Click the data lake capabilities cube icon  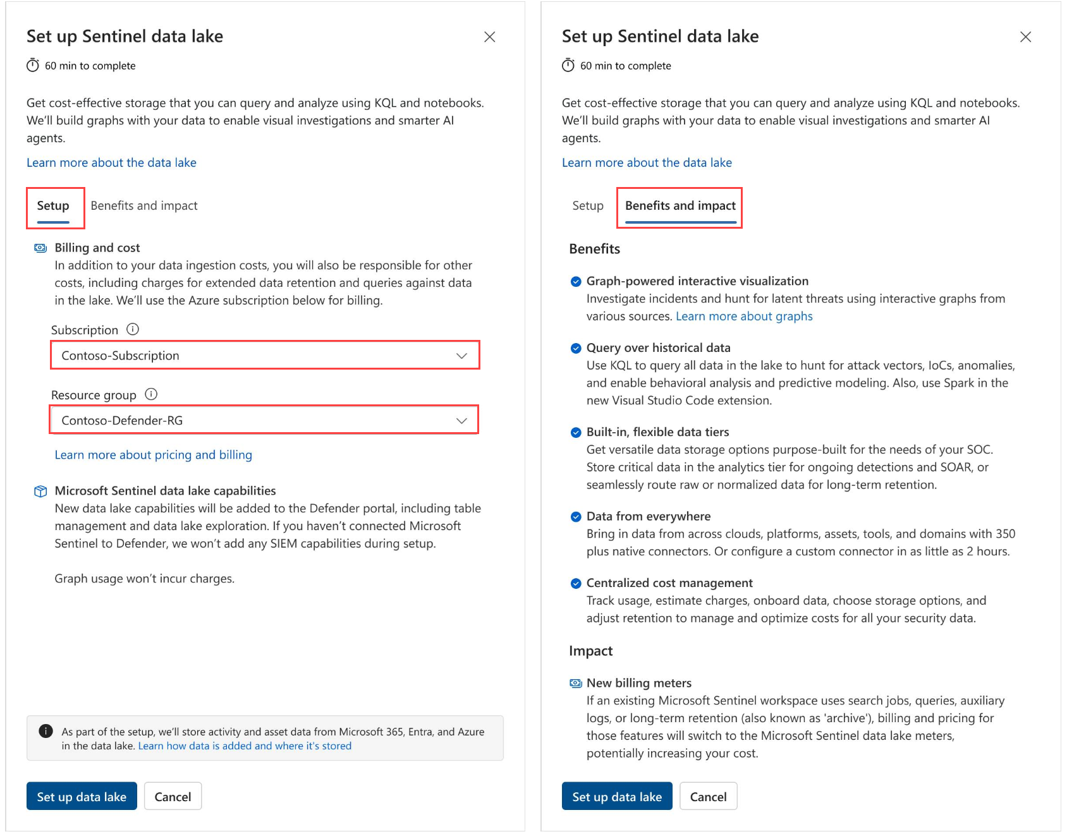tap(40, 491)
